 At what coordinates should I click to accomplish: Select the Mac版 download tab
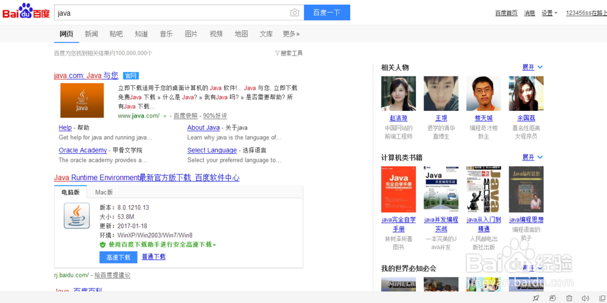[x=104, y=192]
